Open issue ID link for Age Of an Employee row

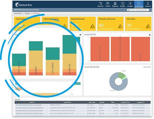29,113
